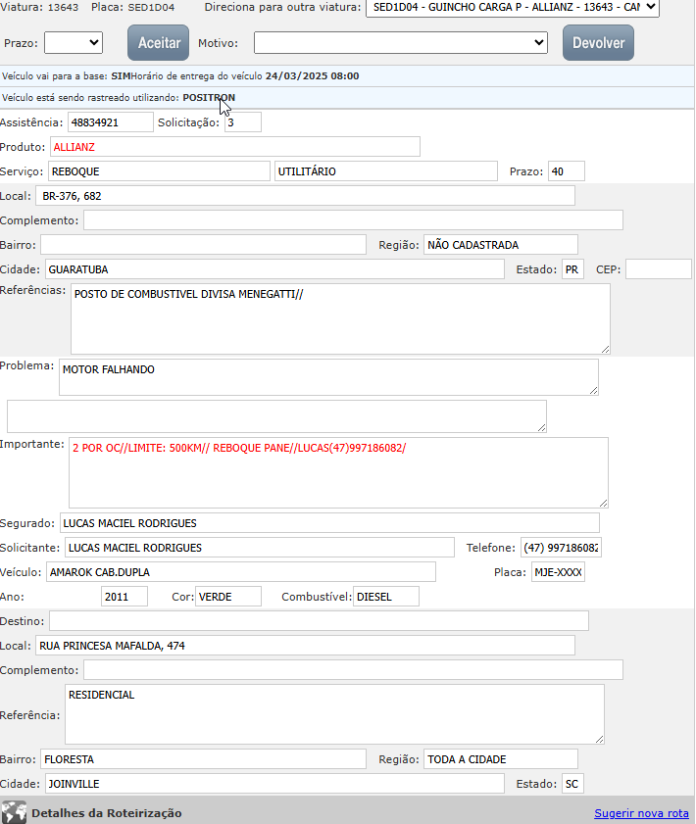
Task: Click the globe icon beside Detalhes da Roteirização
Action: [14, 813]
